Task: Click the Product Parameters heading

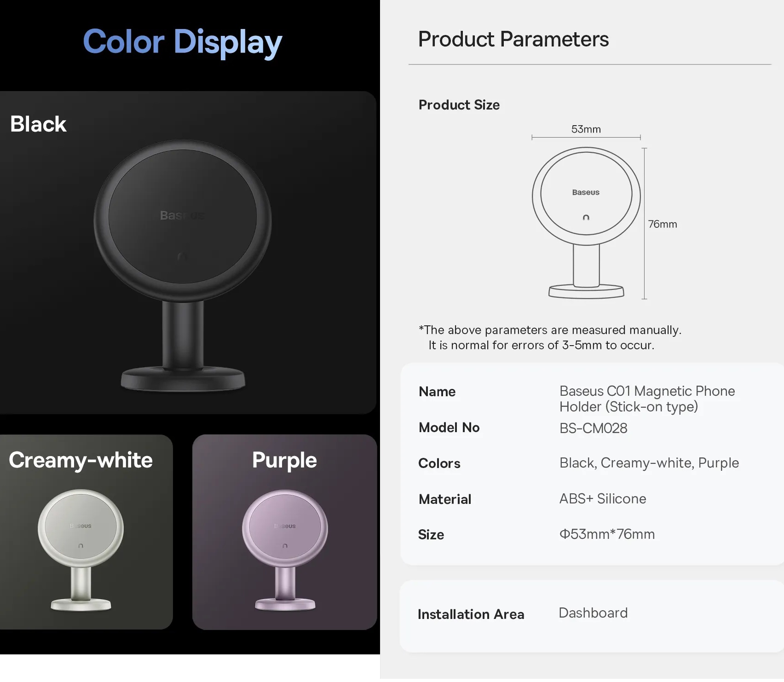Action: click(x=513, y=39)
